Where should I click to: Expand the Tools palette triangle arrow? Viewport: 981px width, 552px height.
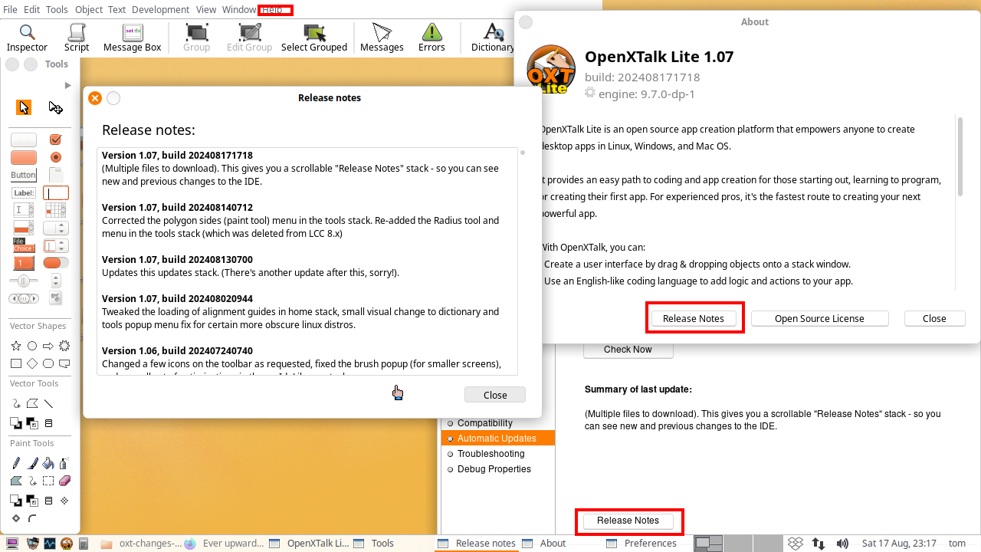point(67,85)
